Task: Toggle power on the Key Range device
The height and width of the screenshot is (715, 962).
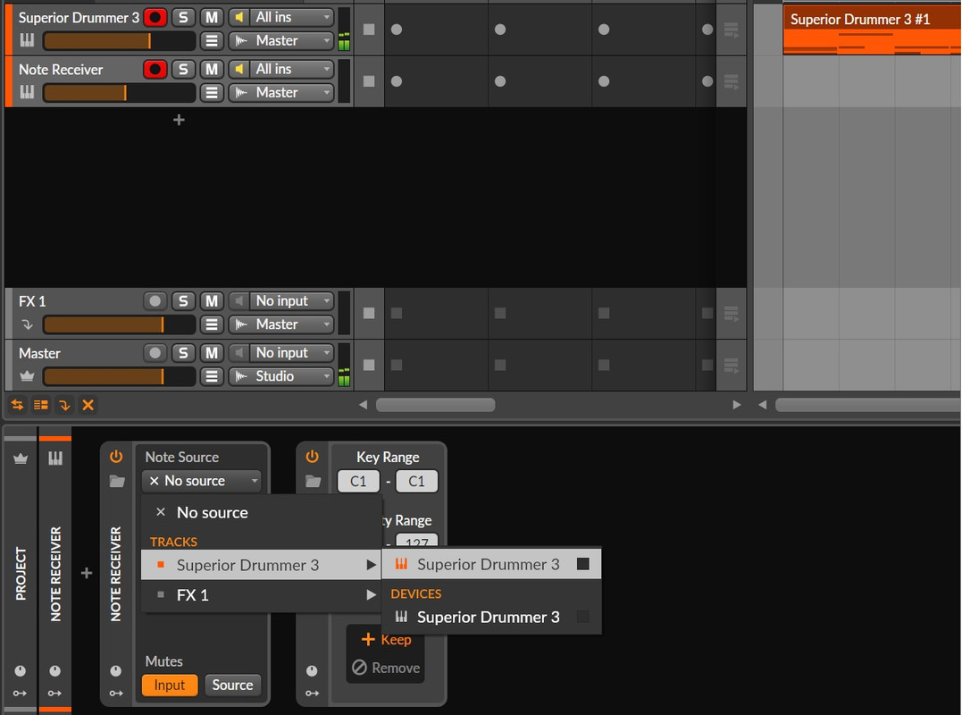Action: (313, 457)
